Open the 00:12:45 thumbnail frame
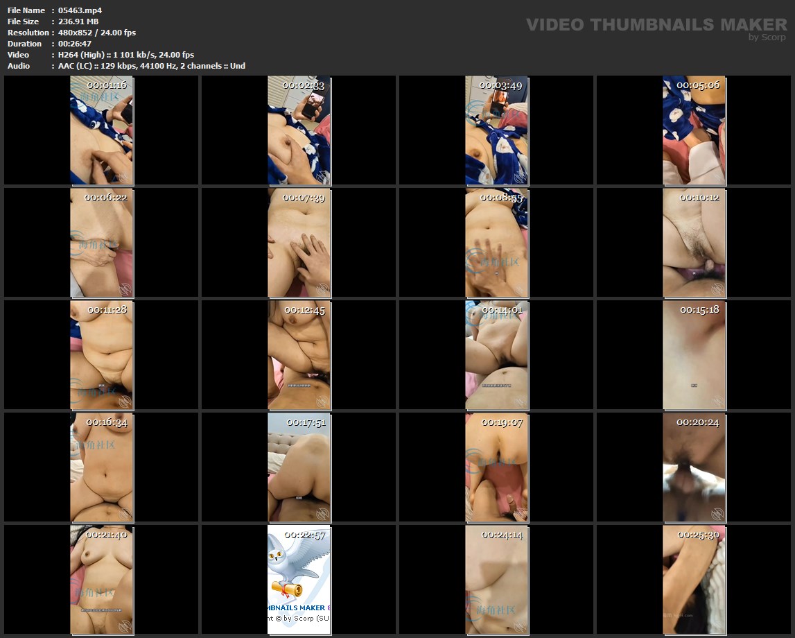Viewport: 795px width, 638px height. [299, 355]
